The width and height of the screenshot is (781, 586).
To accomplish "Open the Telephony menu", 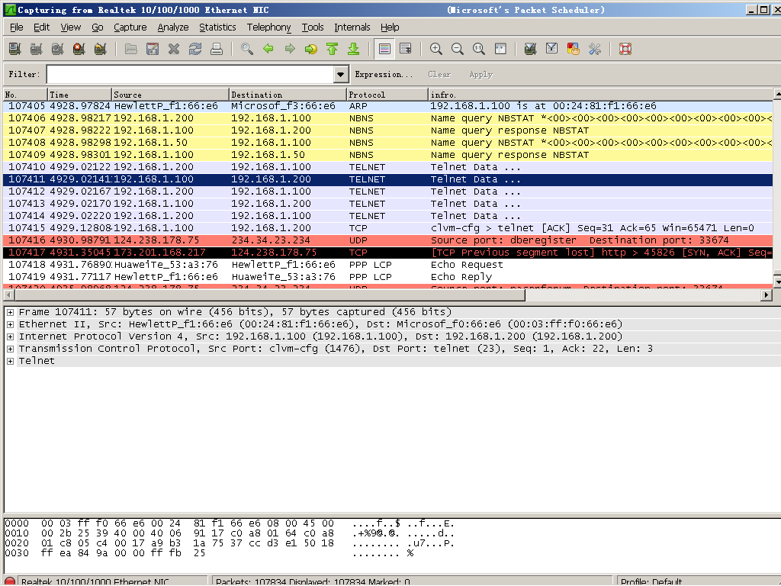I will [268, 27].
